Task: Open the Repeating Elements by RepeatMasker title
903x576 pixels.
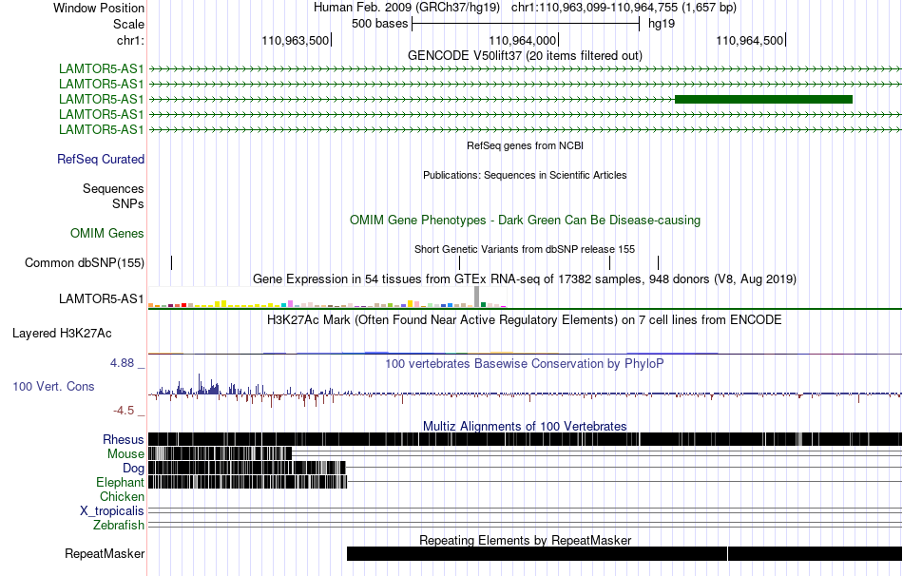Action: (525, 540)
